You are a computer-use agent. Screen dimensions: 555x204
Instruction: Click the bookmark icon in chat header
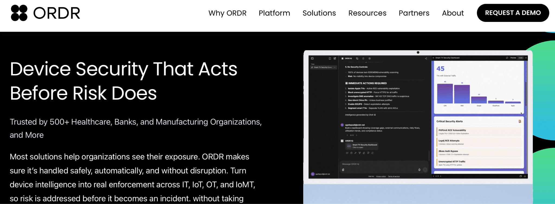pos(363,58)
